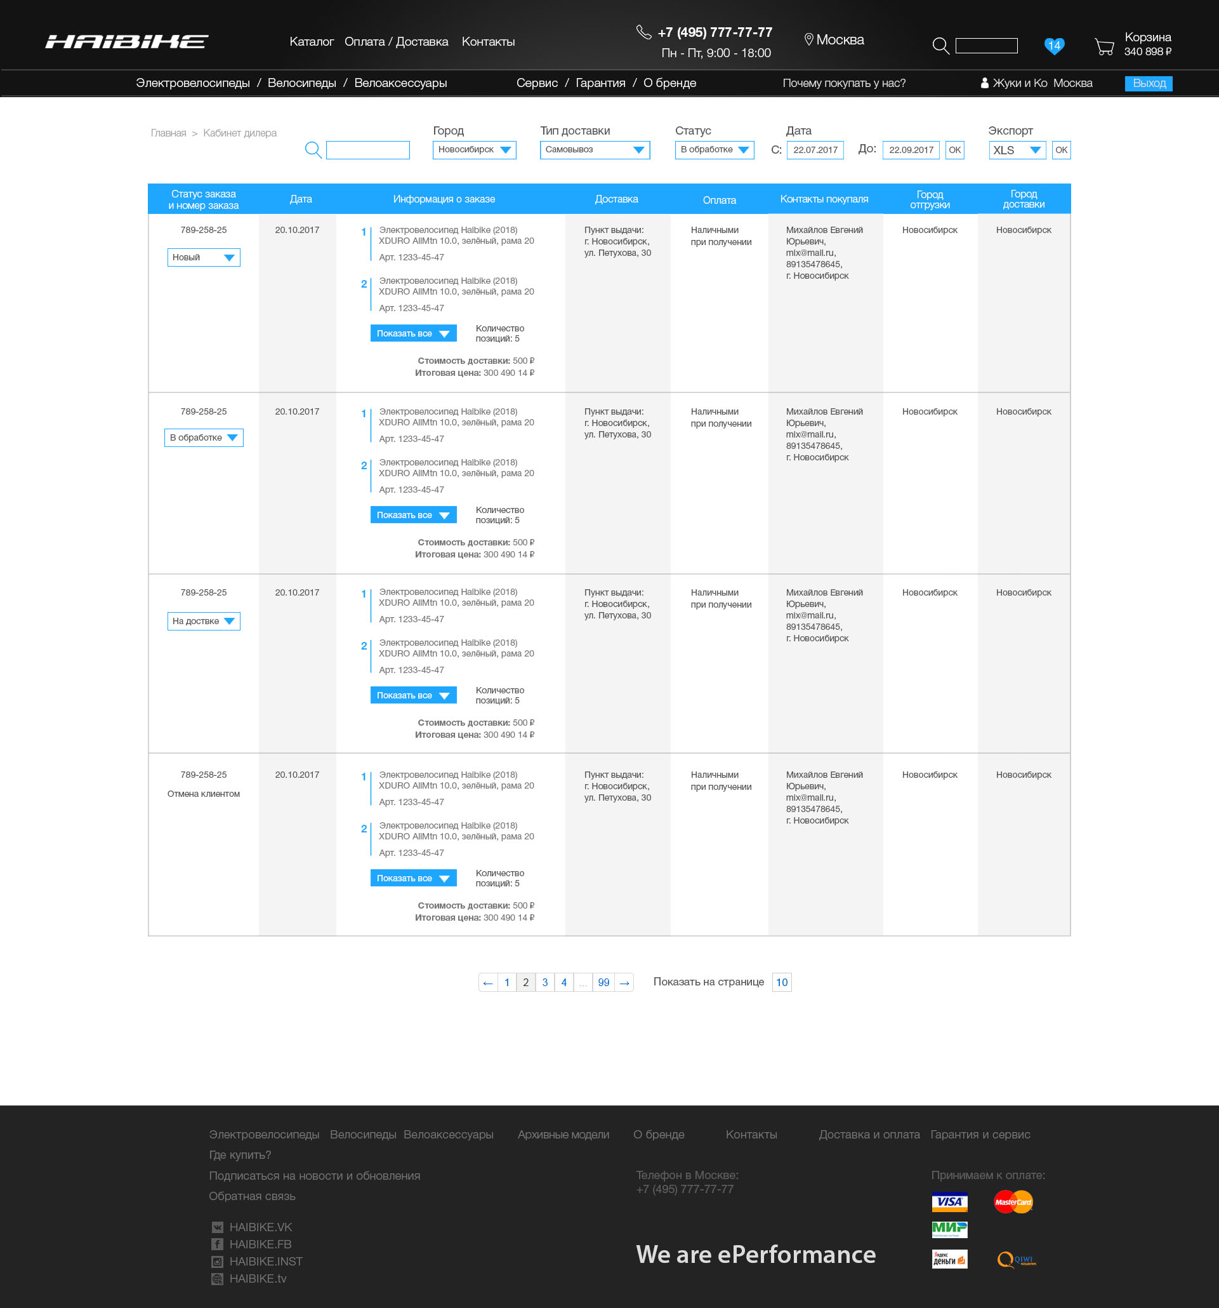The height and width of the screenshot is (1308, 1219).
Task: Click items per page field showing 10
Action: [x=782, y=982]
